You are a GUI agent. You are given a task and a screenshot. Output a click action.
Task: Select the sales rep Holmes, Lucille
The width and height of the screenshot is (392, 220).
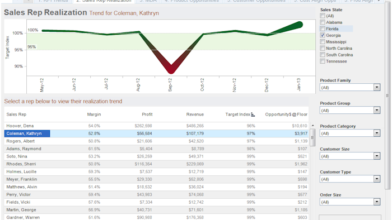21,171
